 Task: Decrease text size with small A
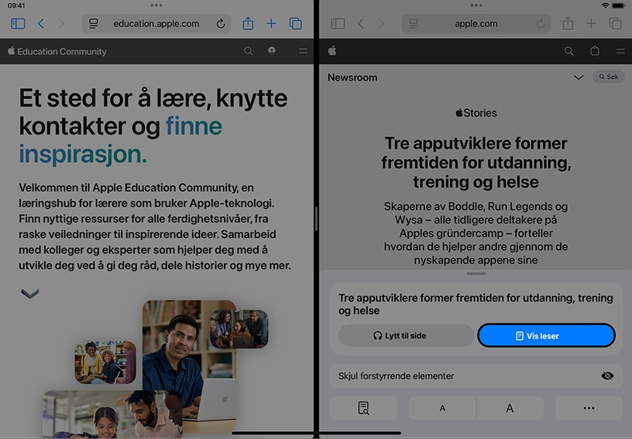pyautogui.click(x=442, y=408)
